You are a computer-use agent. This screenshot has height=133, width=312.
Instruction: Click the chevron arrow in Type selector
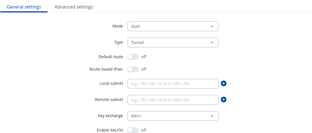[212, 43]
